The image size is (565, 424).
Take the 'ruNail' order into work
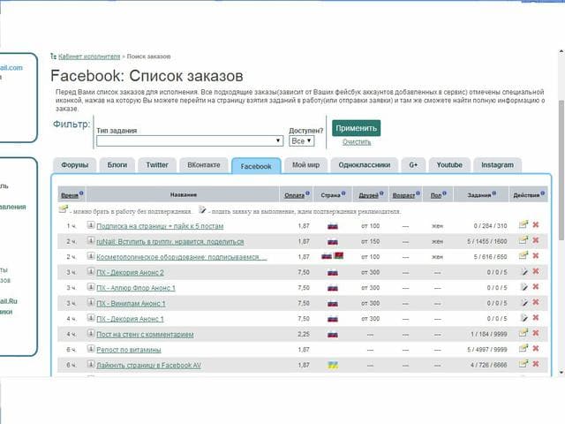point(524,240)
